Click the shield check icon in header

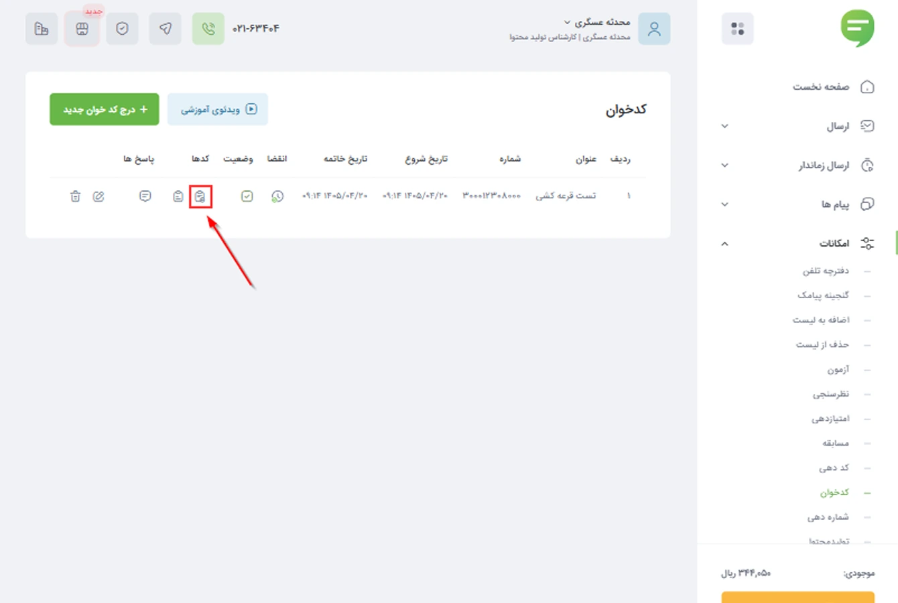tap(122, 29)
